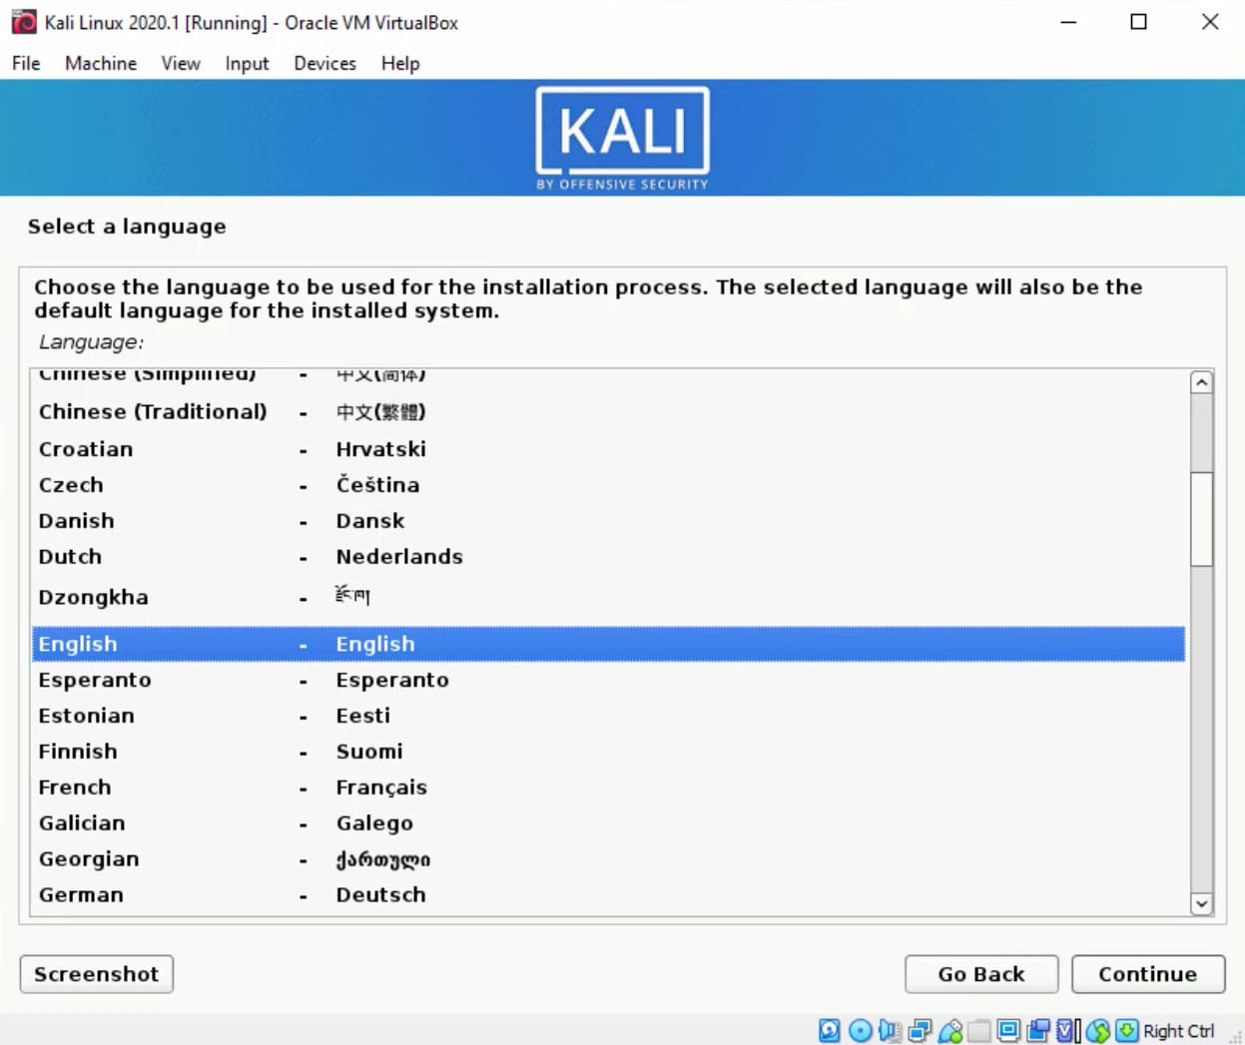Select Croatian - Hrvatski language row
Viewport: 1245px width, 1045px height.
[608, 449]
